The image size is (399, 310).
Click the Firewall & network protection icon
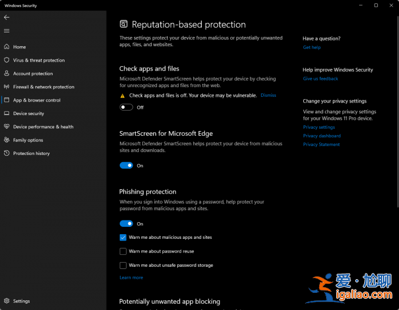(7, 87)
